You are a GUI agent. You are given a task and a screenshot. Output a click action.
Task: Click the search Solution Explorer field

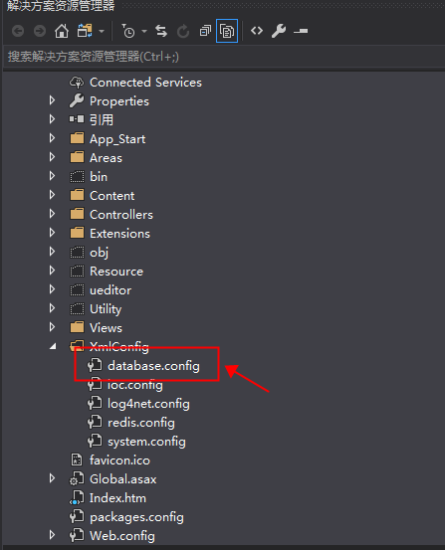click(x=223, y=57)
